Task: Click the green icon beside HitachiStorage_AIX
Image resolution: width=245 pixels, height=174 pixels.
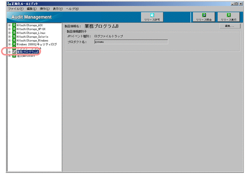Action: click(x=14, y=25)
